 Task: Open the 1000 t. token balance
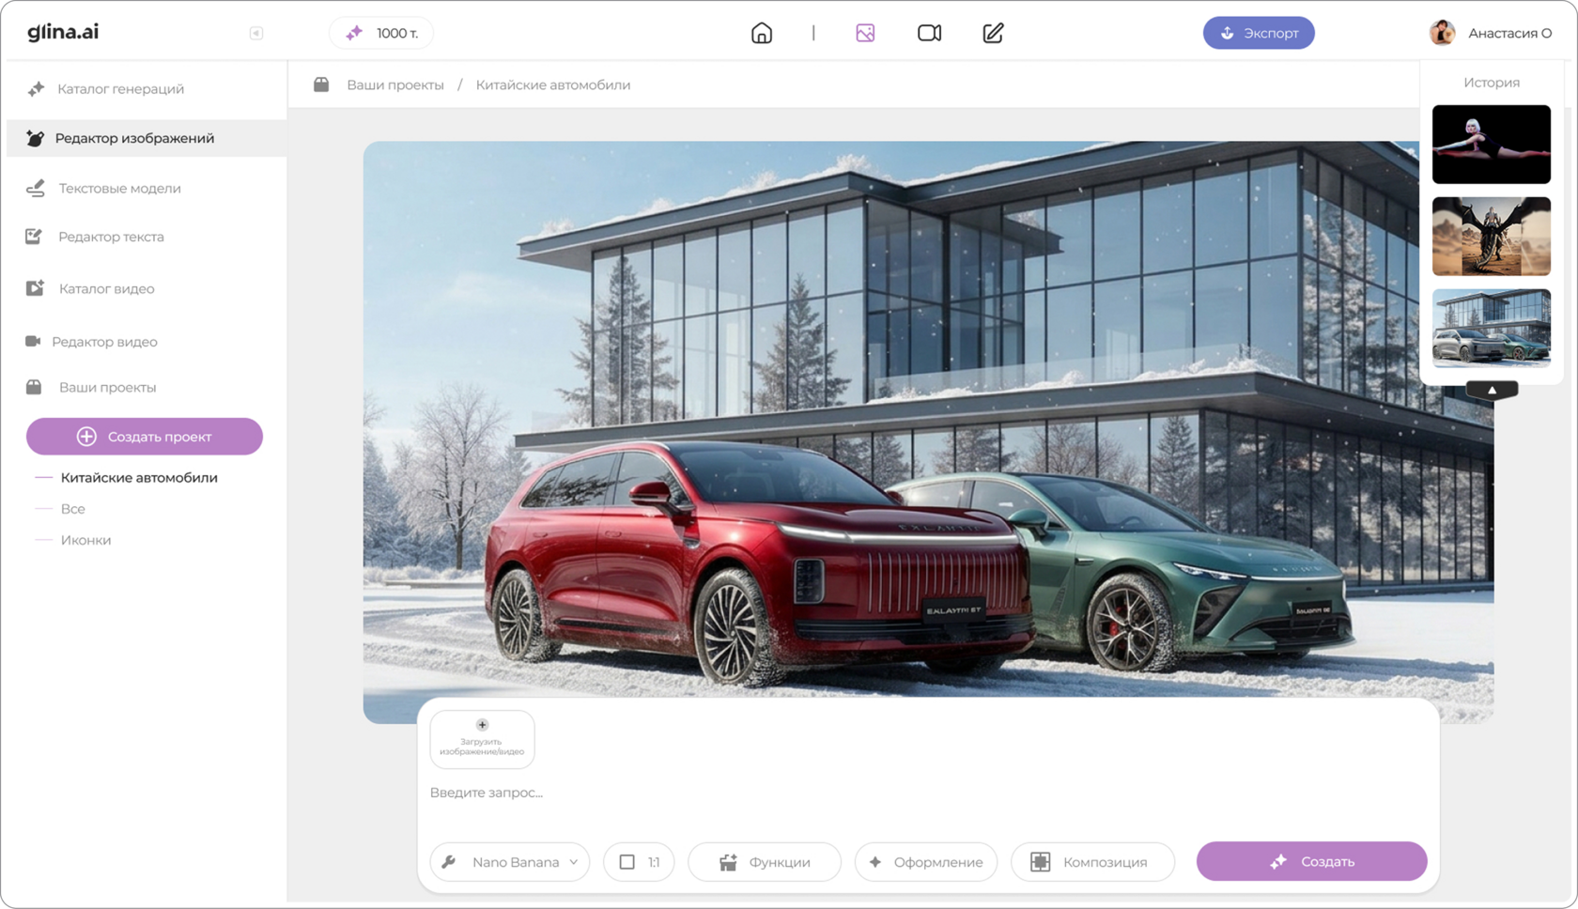pyautogui.click(x=381, y=34)
